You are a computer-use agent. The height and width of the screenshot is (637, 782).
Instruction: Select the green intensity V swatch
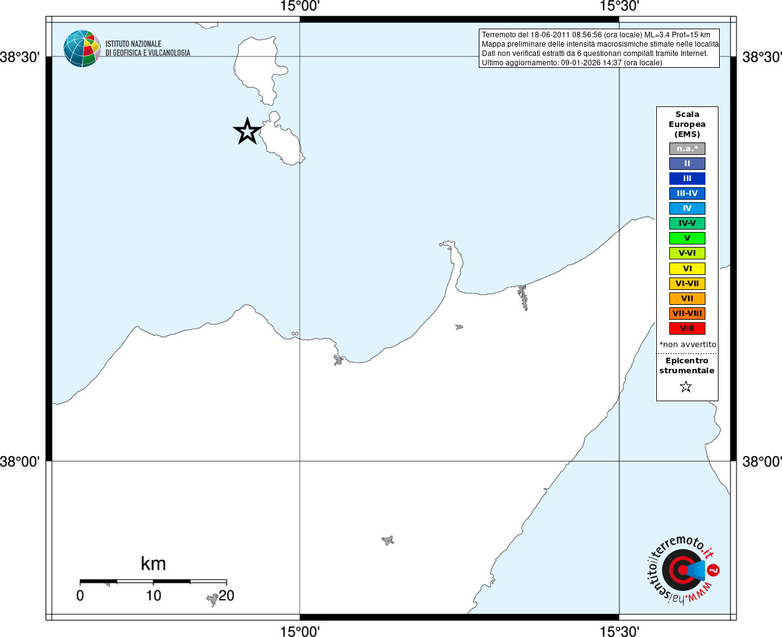pos(687,238)
